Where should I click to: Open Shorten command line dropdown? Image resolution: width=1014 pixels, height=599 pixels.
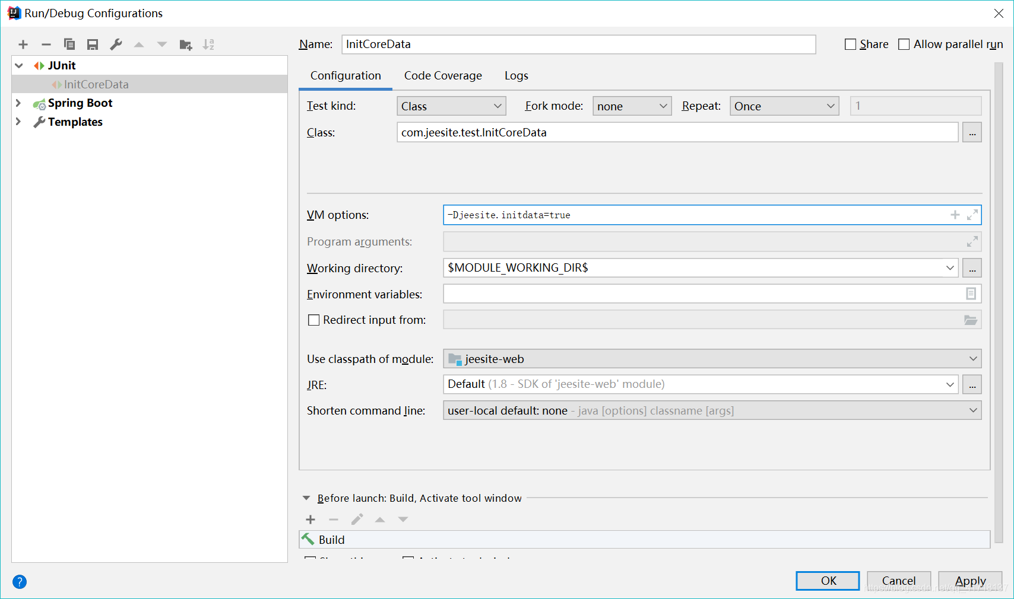712,410
